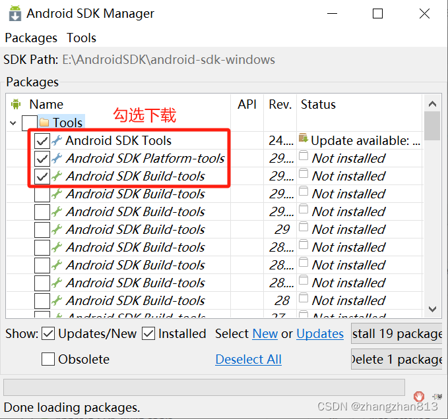Click the vertical scrollbar thumb of Packages list
448x419 pixels.
(x=432, y=126)
